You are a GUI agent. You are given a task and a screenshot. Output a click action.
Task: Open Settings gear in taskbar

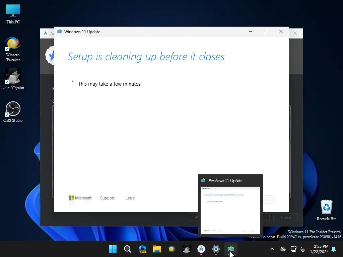click(216, 249)
